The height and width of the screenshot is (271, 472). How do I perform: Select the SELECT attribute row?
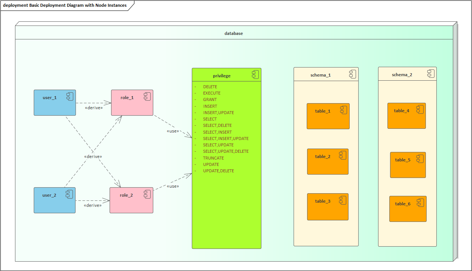click(210, 119)
